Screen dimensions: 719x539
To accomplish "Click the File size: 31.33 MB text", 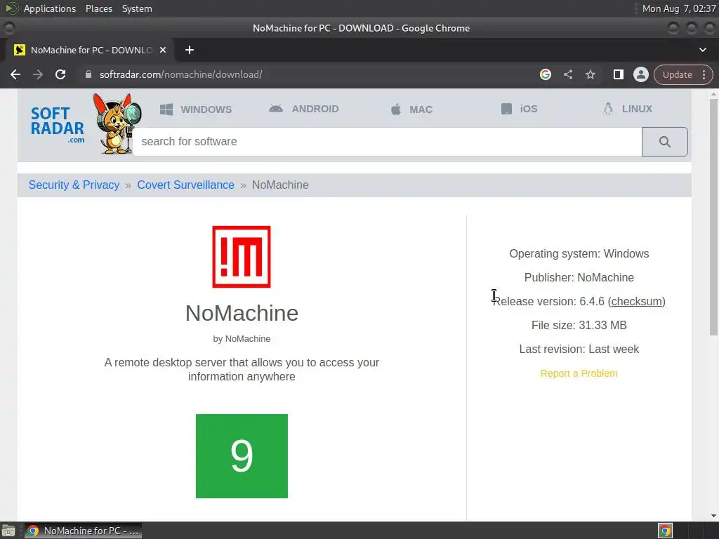I will [579, 325].
